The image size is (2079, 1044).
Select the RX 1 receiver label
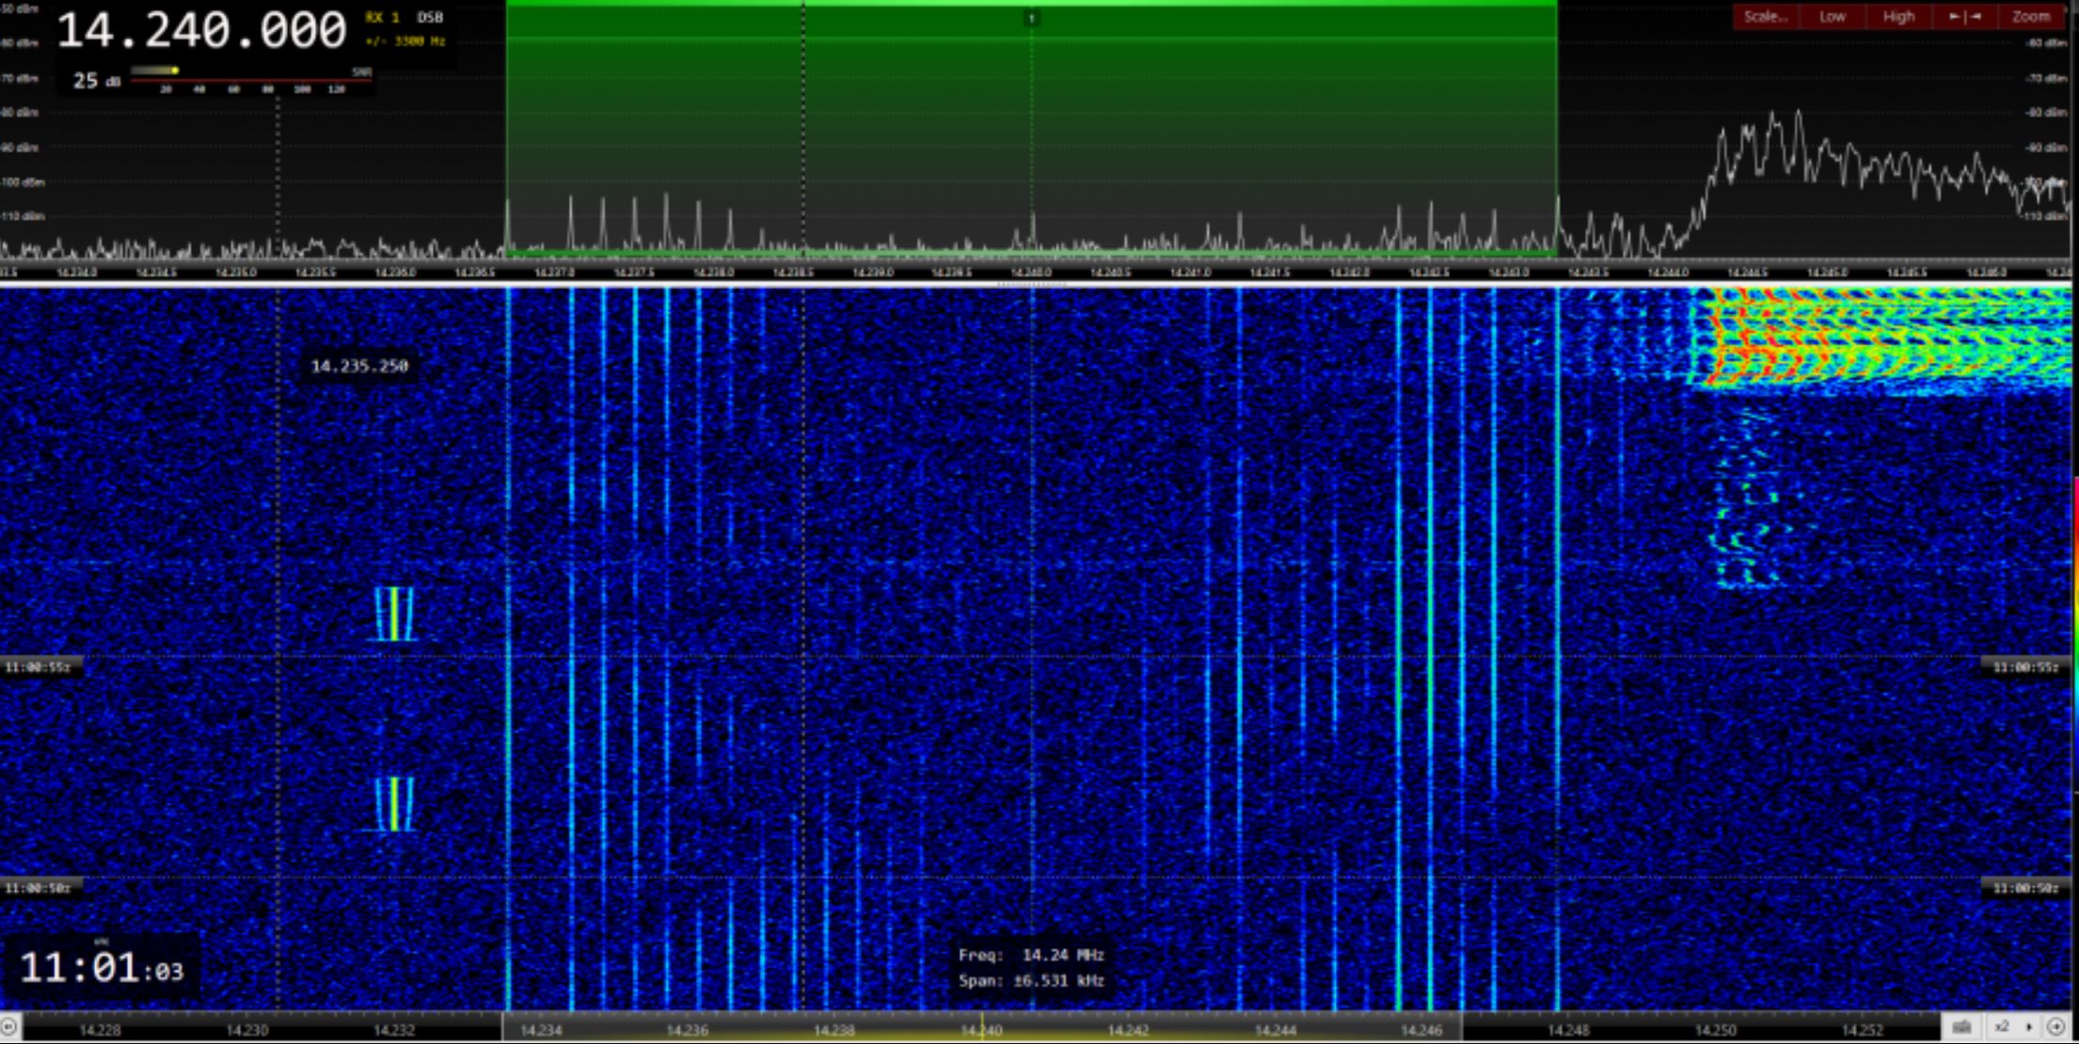pos(382,18)
